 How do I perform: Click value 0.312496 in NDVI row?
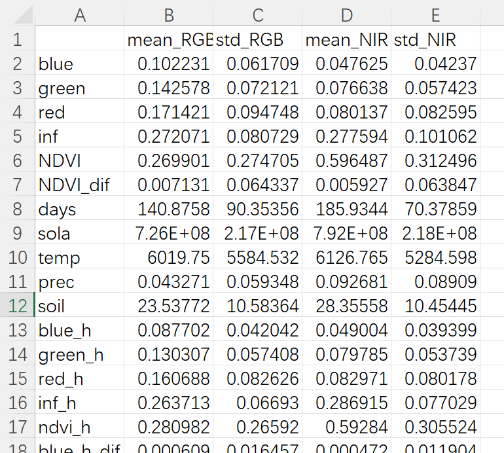coord(435,160)
